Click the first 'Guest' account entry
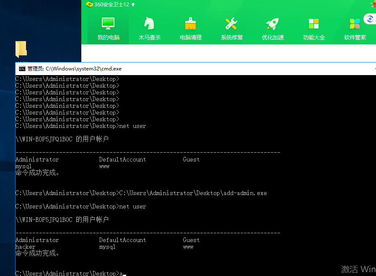 pos(191,159)
